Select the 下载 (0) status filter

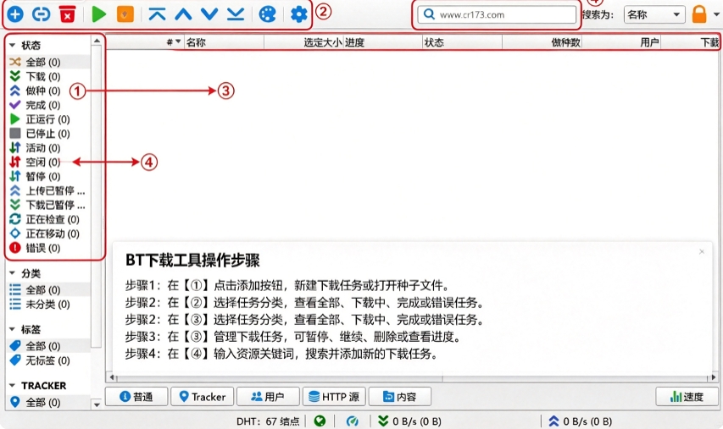(48, 76)
